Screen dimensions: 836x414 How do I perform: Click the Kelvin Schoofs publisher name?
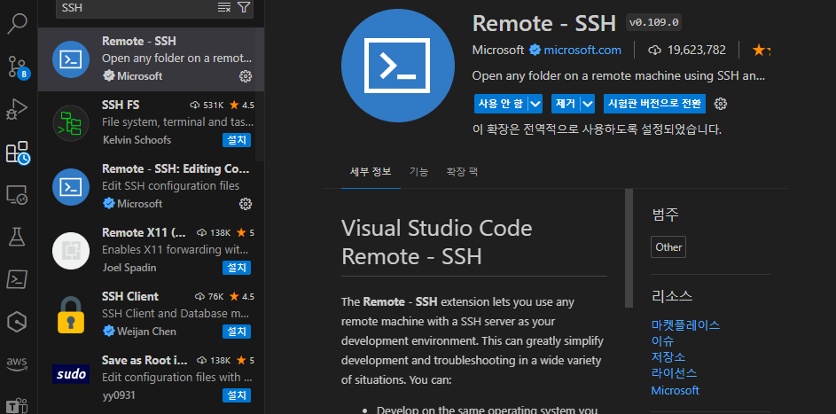tap(137, 140)
